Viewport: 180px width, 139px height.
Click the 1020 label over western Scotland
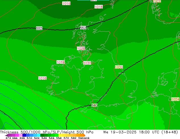81,49
